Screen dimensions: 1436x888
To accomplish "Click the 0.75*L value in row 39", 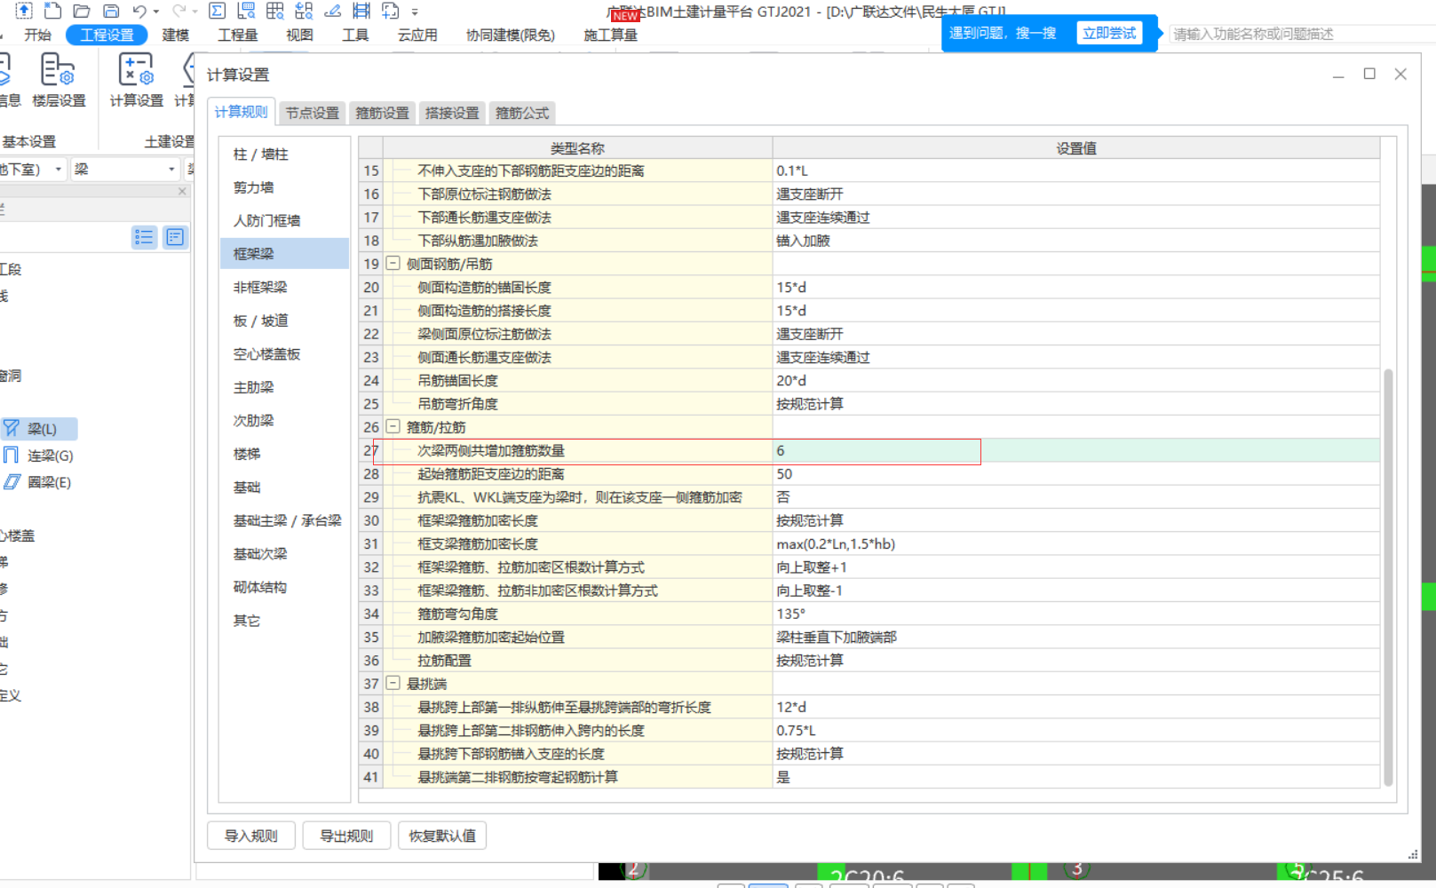I will 1076,730.
